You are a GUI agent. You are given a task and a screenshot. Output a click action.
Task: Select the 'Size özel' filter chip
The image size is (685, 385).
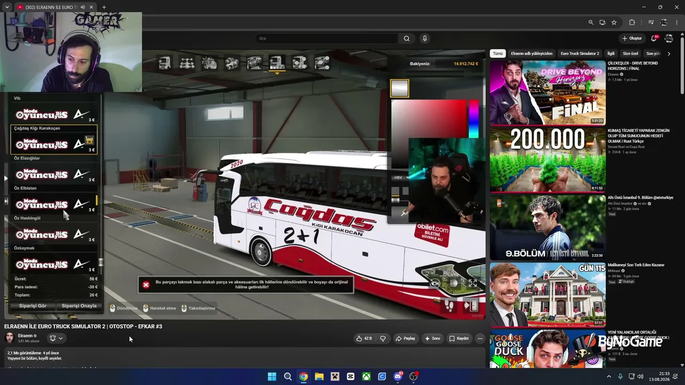tap(630, 53)
